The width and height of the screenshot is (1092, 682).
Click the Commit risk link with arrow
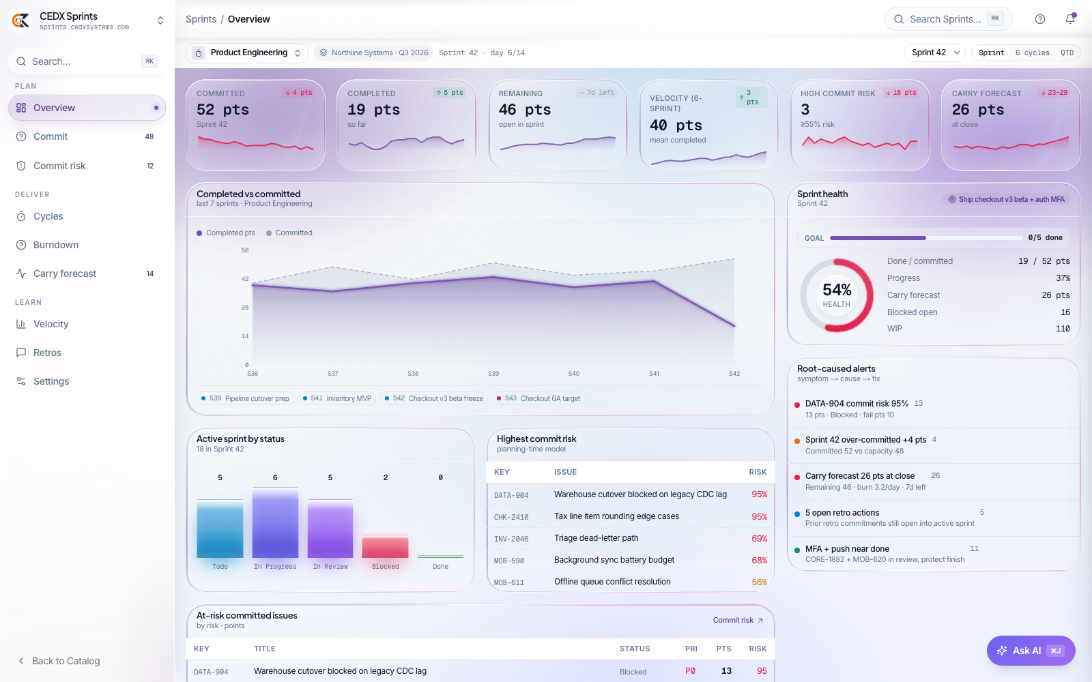click(738, 620)
